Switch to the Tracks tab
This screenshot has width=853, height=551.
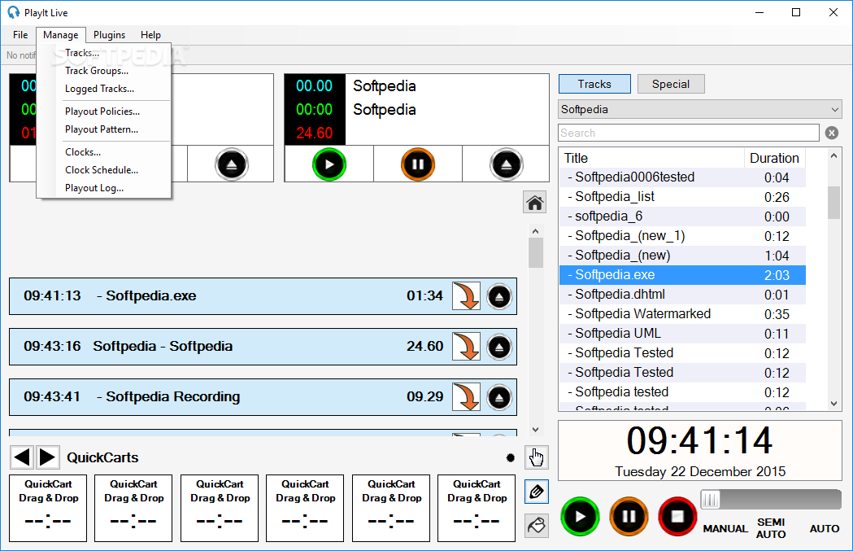[594, 84]
